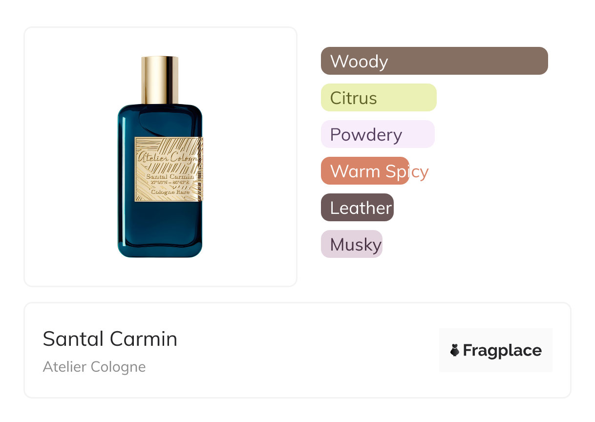Click the Fragplace wordmark text
The height and width of the screenshot is (422, 595).
coord(502,351)
